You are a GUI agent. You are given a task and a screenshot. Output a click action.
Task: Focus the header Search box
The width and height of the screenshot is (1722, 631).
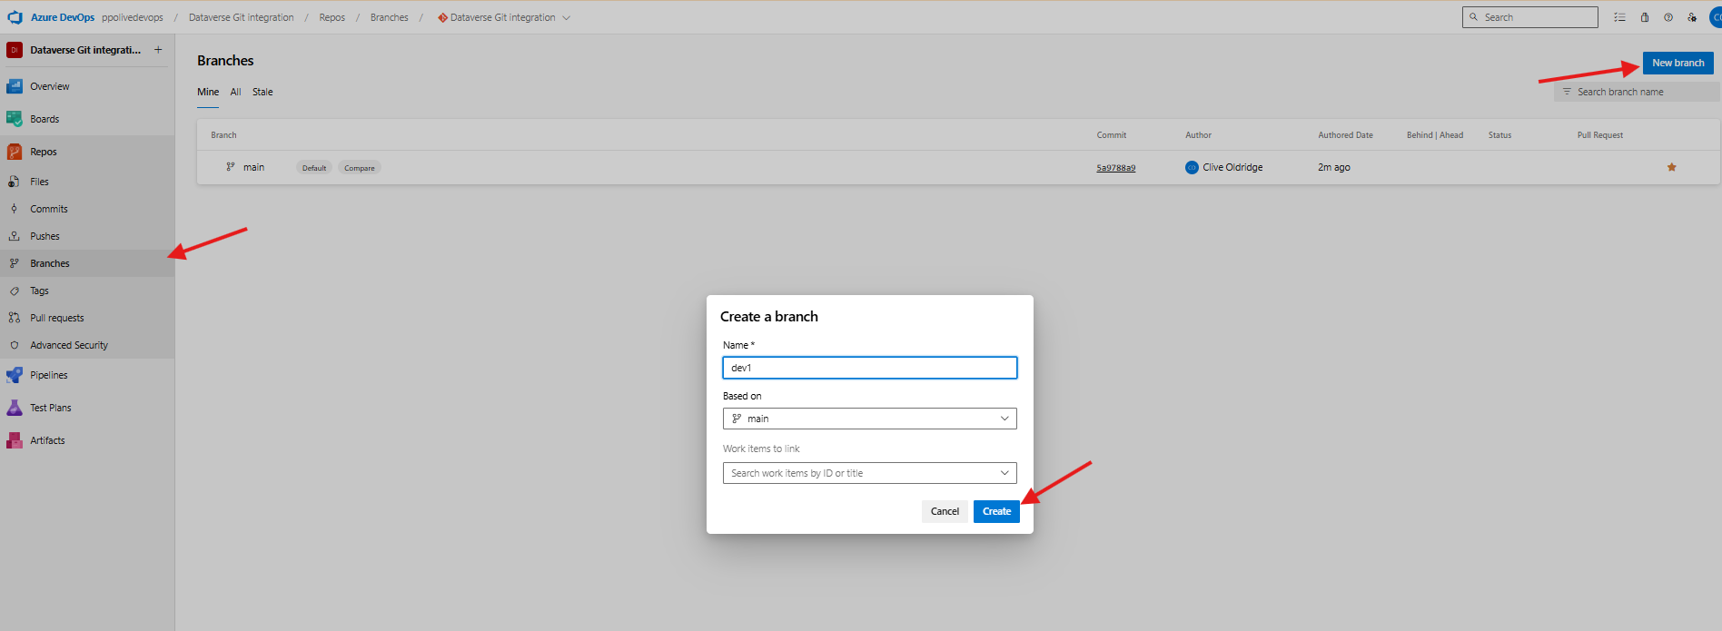point(1529,17)
